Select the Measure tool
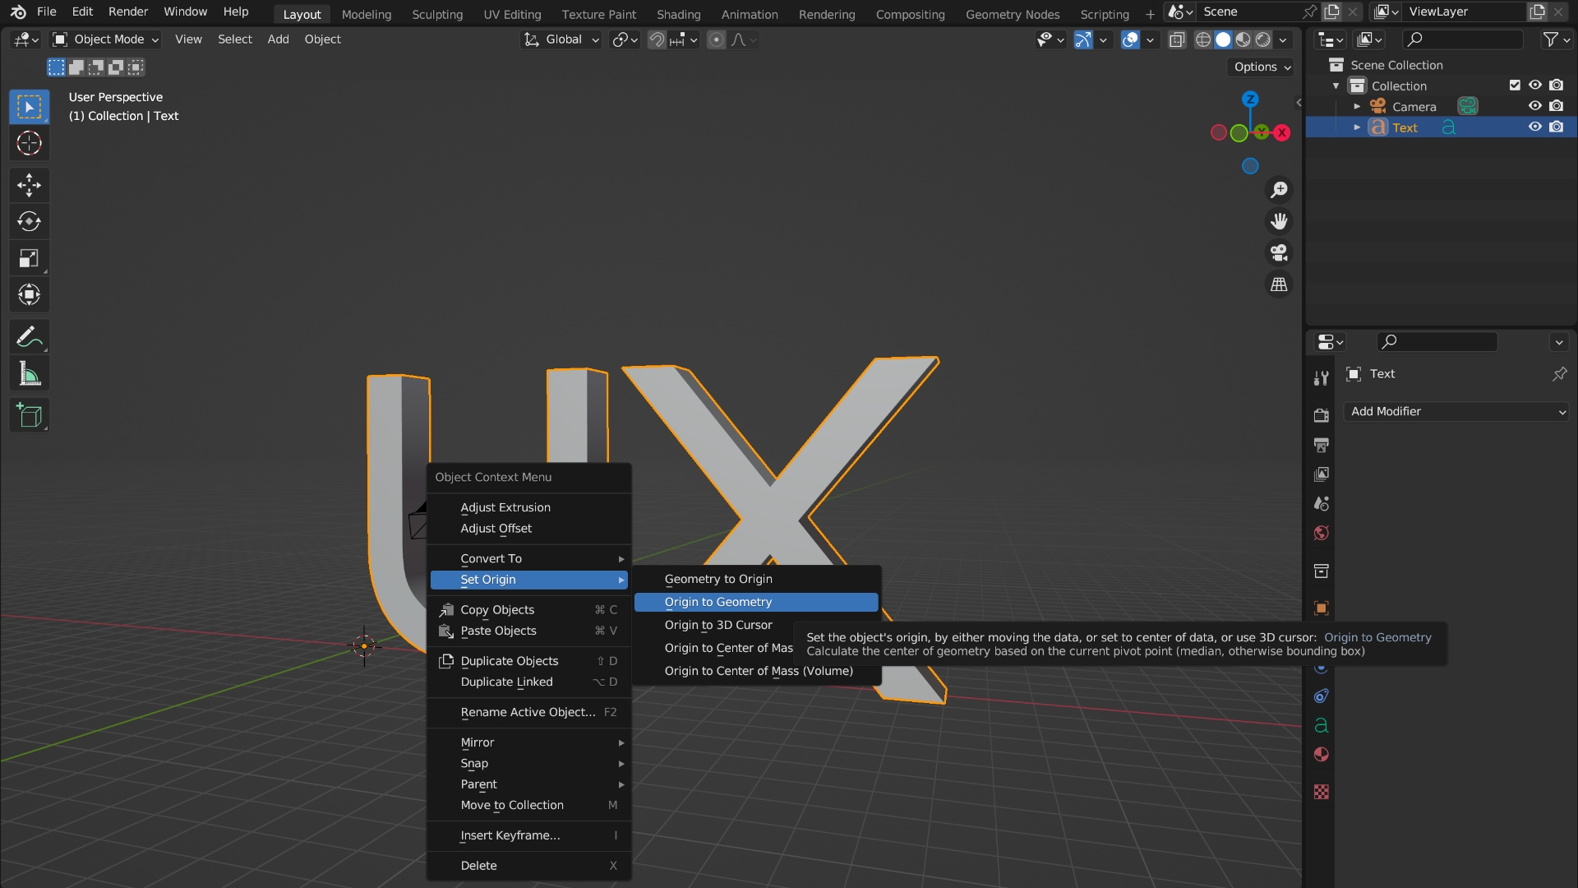Viewport: 1578px width, 888px height. pyautogui.click(x=29, y=374)
